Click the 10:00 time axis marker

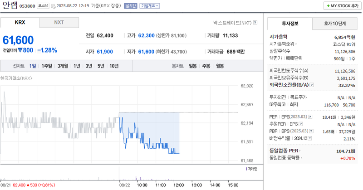[142, 185]
